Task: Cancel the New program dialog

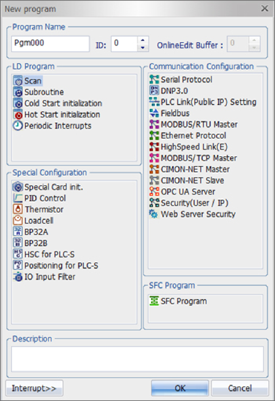Action: pyautogui.click(x=240, y=388)
